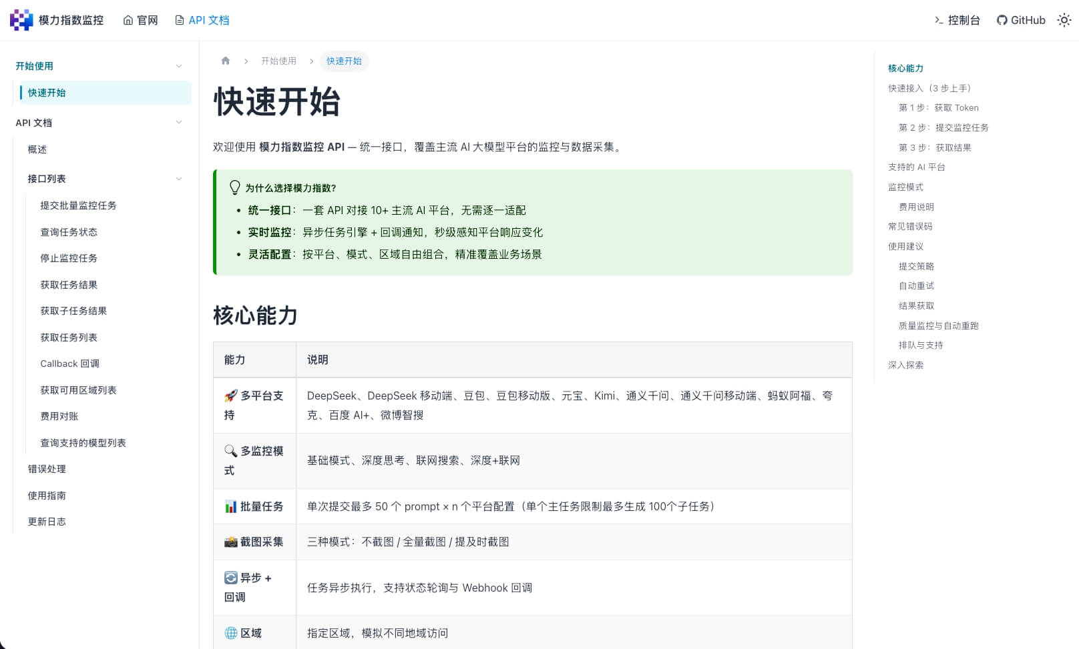Screen dimensions: 1079x649
Task: Jump to 质量监控与自动重跑 outline entry
Action: pyautogui.click(x=938, y=326)
